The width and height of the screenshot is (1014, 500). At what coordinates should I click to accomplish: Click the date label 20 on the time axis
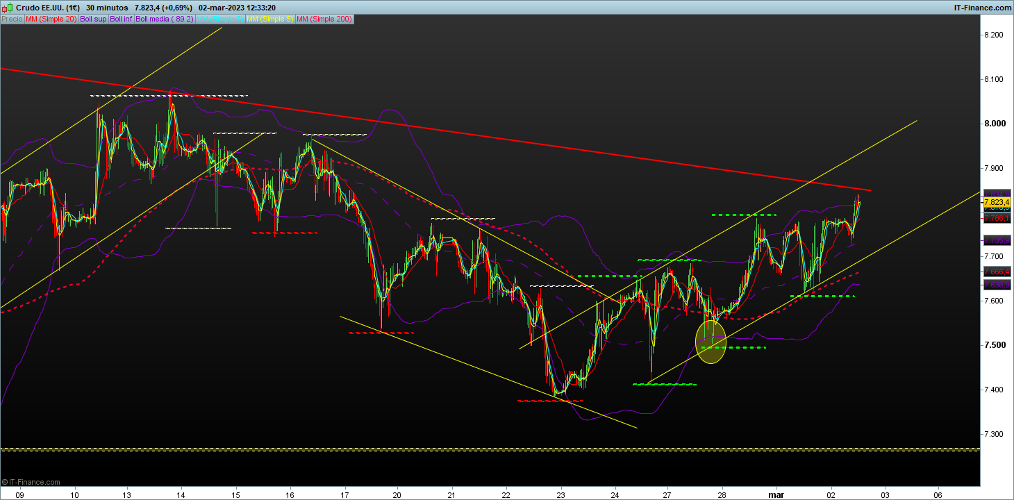pos(397,494)
